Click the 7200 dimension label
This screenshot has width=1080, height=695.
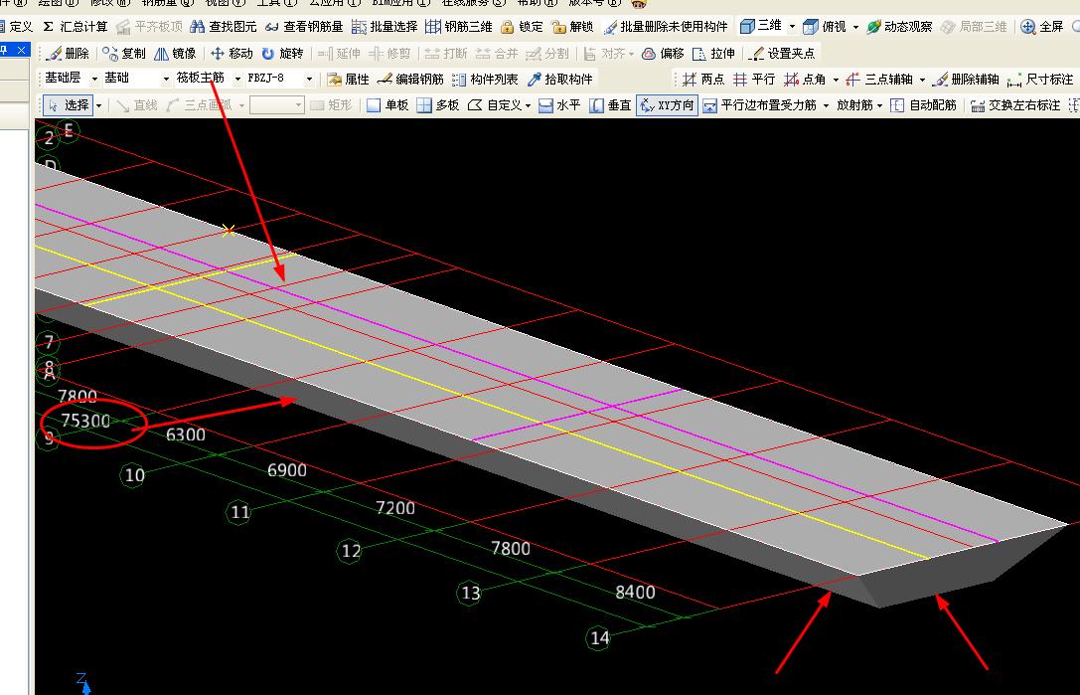(x=395, y=508)
